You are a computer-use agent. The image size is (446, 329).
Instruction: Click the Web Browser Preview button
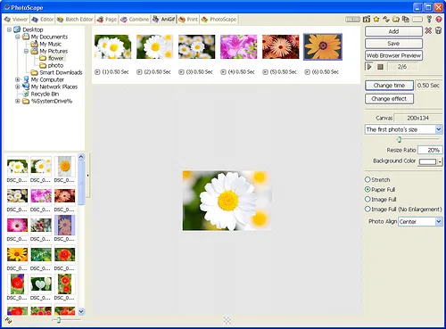[x=393, y=55]
